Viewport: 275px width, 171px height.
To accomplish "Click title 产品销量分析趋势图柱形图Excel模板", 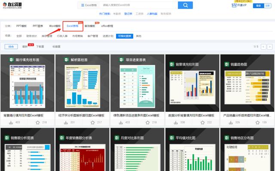I will point(247,115).
